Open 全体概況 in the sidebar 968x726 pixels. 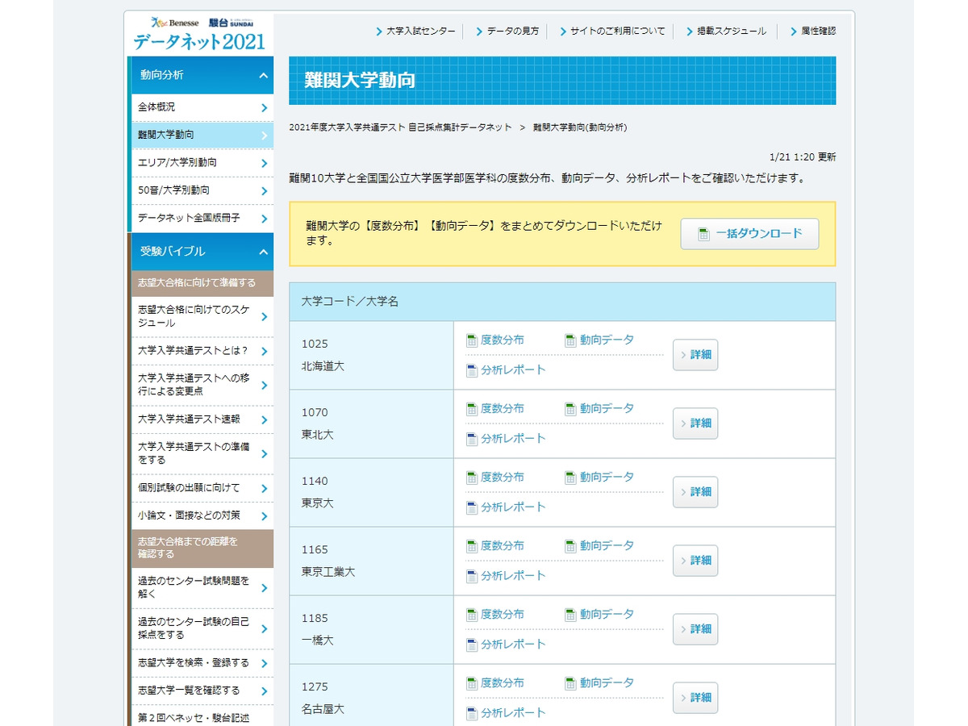[202, 107]
